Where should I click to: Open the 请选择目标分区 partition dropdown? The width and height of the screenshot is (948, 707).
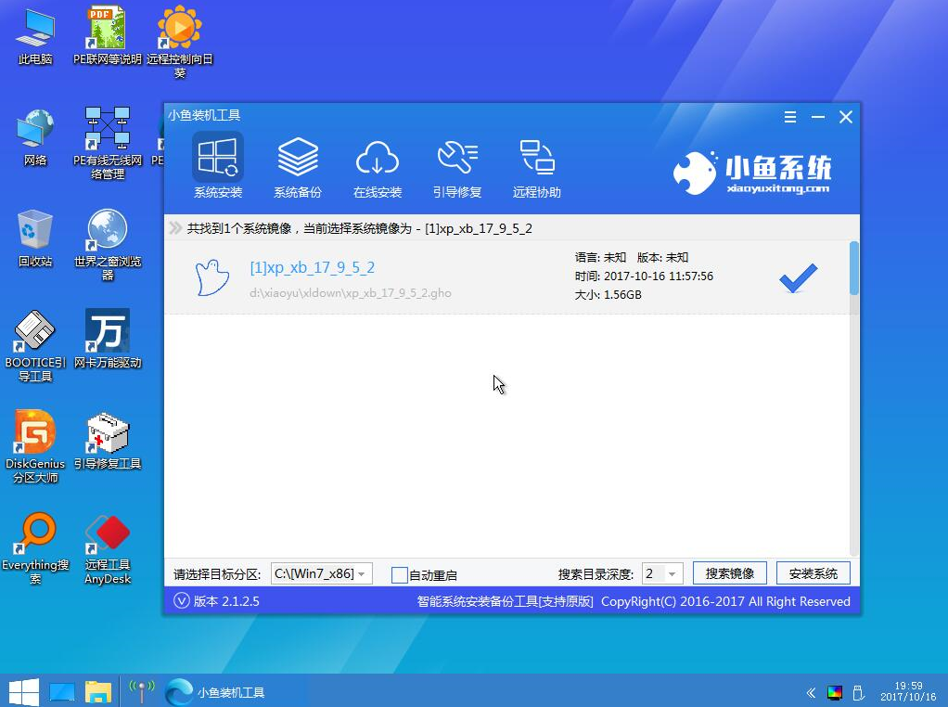click(321, 573)
